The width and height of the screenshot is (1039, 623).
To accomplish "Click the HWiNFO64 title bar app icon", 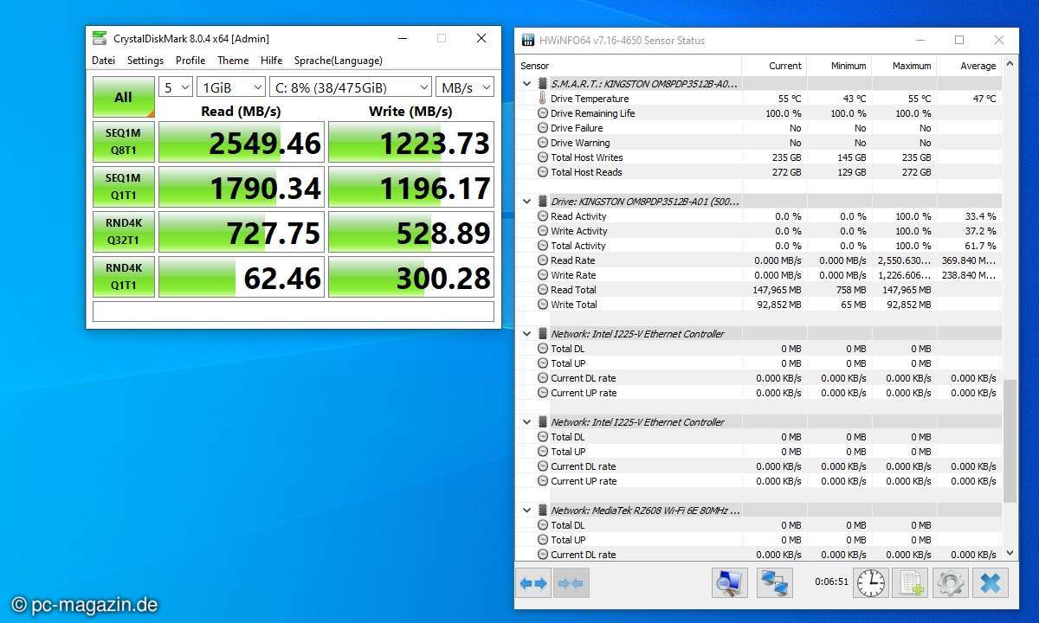I will tap(528, 40).
